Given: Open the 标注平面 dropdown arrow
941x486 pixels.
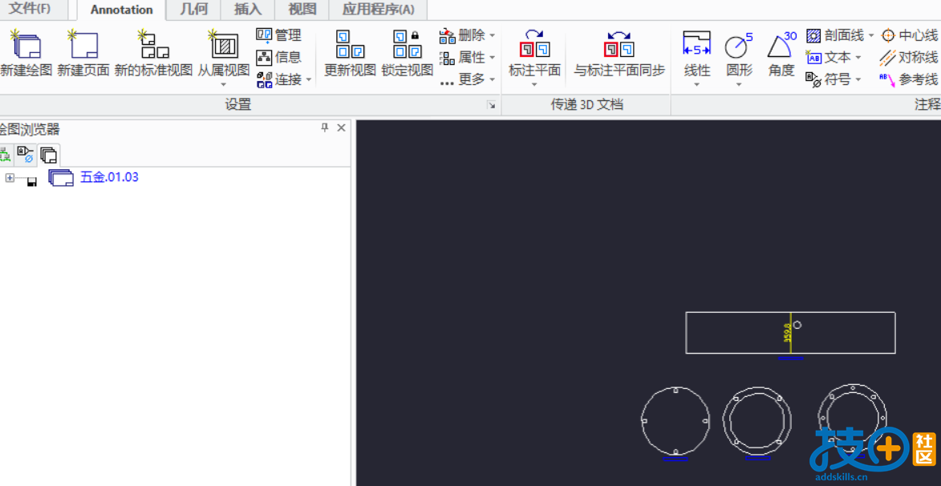Looking at the screenshot, I should point(534,84).
